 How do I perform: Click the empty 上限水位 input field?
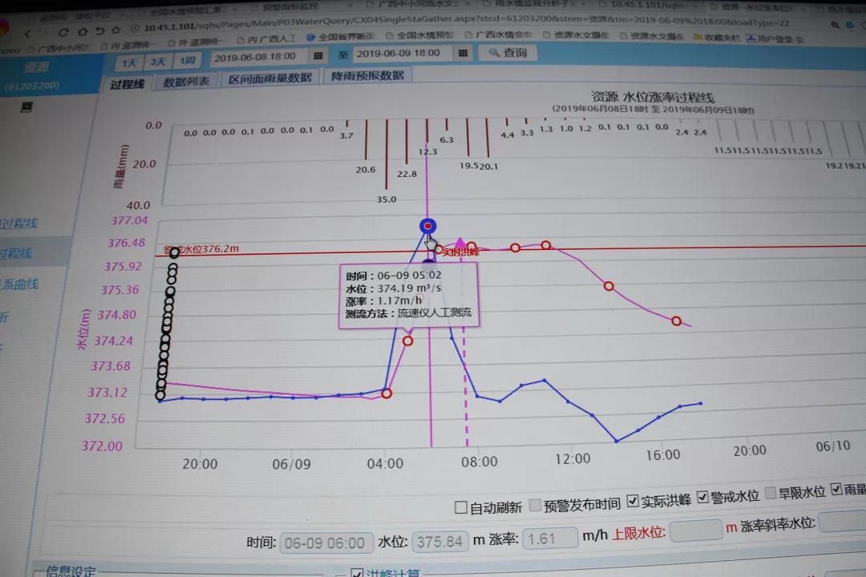click(x=695, y=531)
